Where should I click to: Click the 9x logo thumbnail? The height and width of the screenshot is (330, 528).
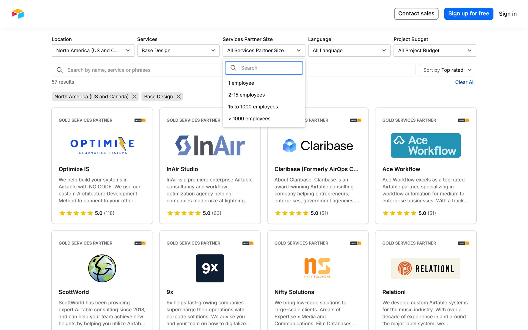tap(210, 268)
